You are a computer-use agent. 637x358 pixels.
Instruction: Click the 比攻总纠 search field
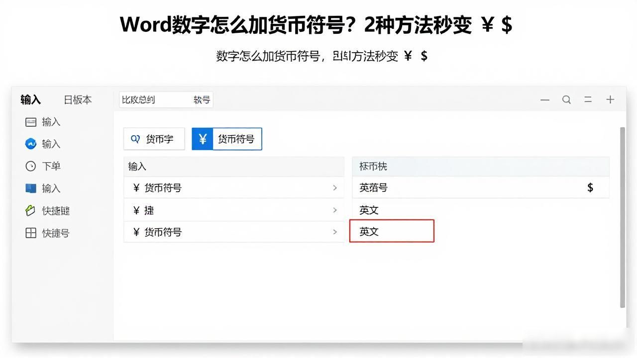coord(166,100)
